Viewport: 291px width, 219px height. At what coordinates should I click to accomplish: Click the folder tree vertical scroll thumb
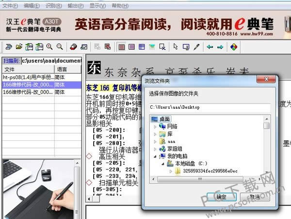click(266, 126)
